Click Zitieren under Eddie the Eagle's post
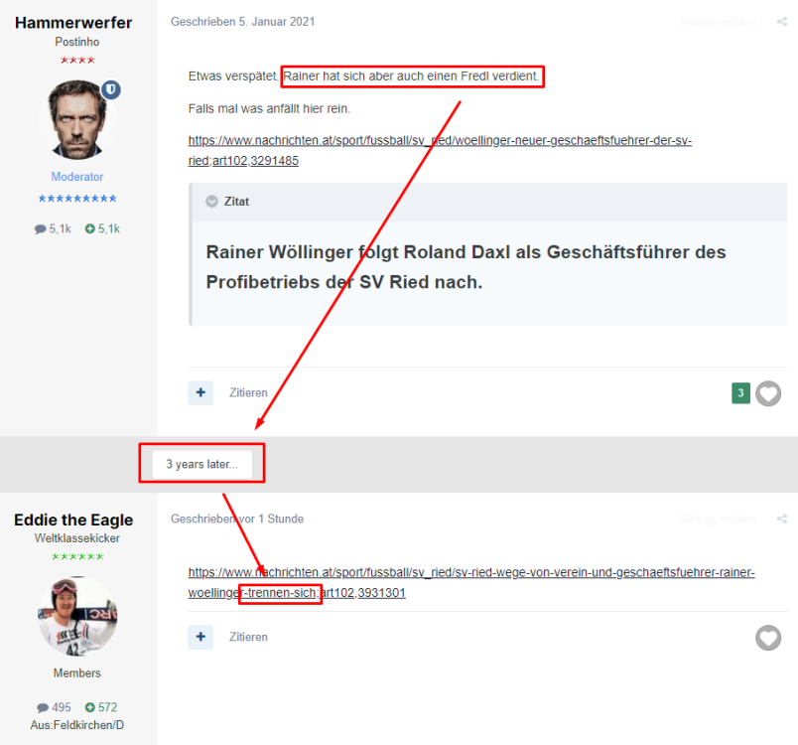The image size is (798, 745). click(248, 637)
